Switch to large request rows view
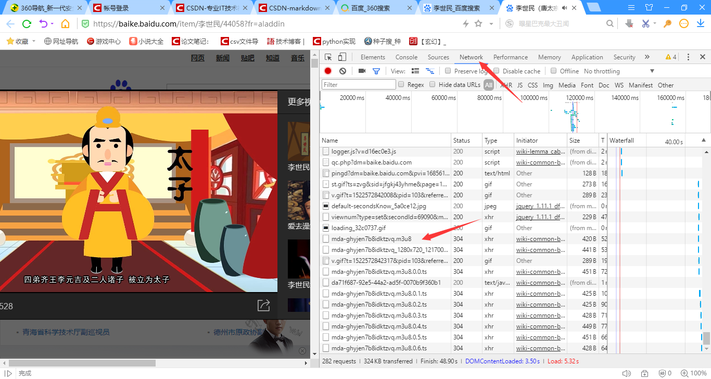Viewport: 711px width, 379px height. (415, 71)
